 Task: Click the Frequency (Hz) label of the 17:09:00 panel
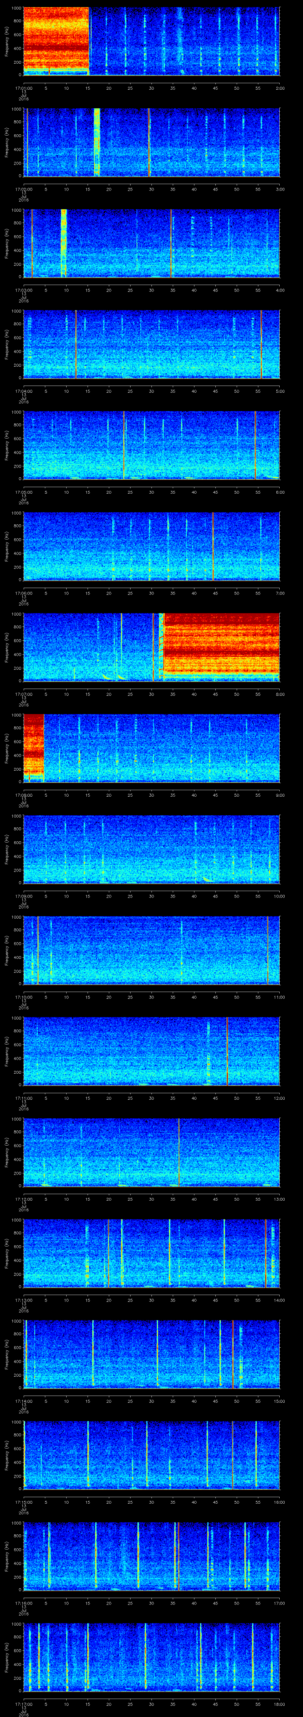(7, 849)
